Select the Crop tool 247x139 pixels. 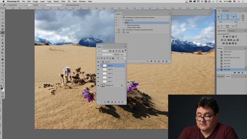tap(3, 26)
